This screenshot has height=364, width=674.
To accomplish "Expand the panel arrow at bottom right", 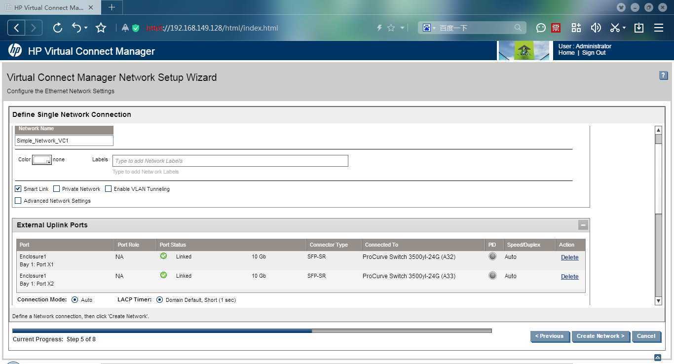I will pos(658,358).
